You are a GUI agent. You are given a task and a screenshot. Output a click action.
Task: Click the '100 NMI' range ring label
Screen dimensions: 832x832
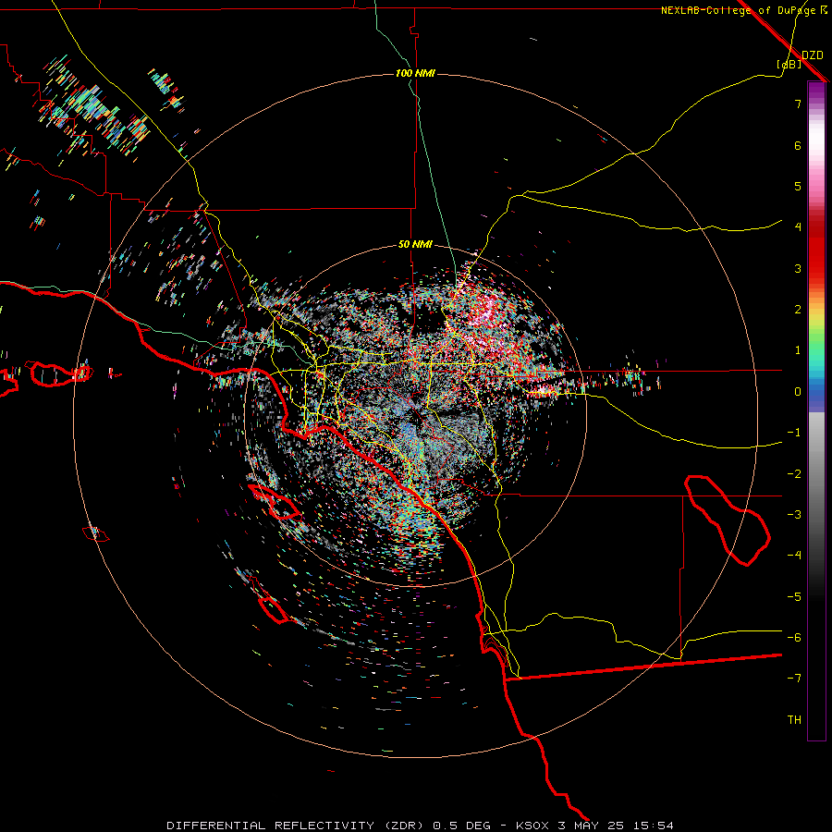click(x=415, y=73)
